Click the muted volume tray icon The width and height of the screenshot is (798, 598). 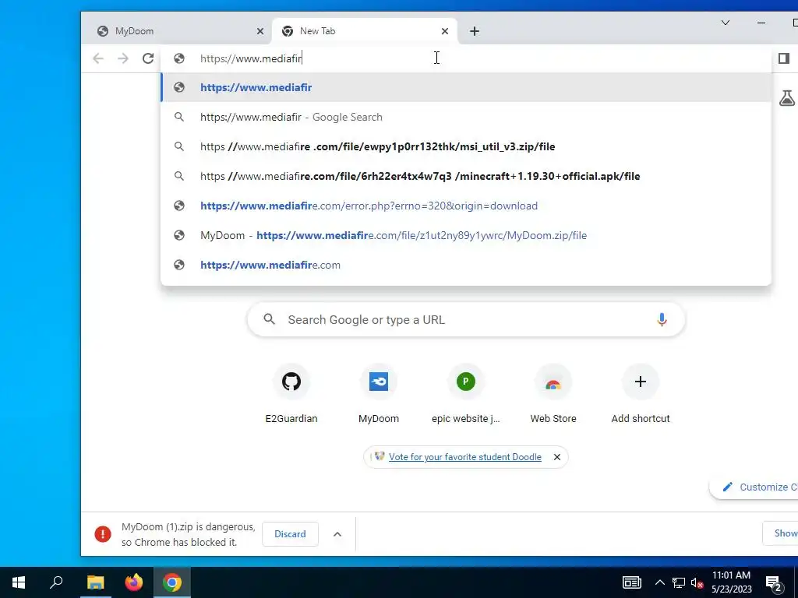[697, 582]
